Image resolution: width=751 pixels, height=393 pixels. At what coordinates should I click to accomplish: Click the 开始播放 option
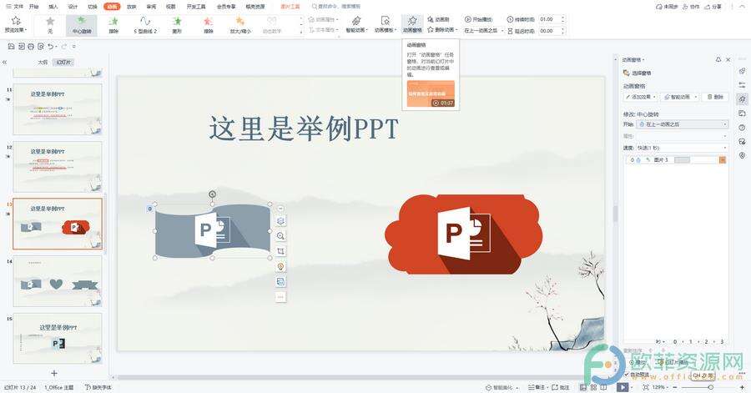pyautogui.click(x=479, y=19)
